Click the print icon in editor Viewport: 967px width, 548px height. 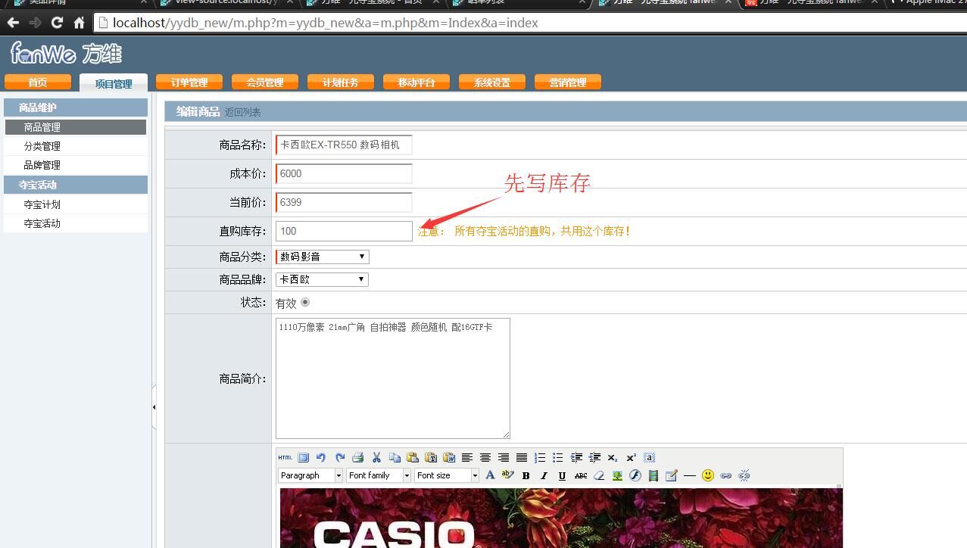pos(358,457)
